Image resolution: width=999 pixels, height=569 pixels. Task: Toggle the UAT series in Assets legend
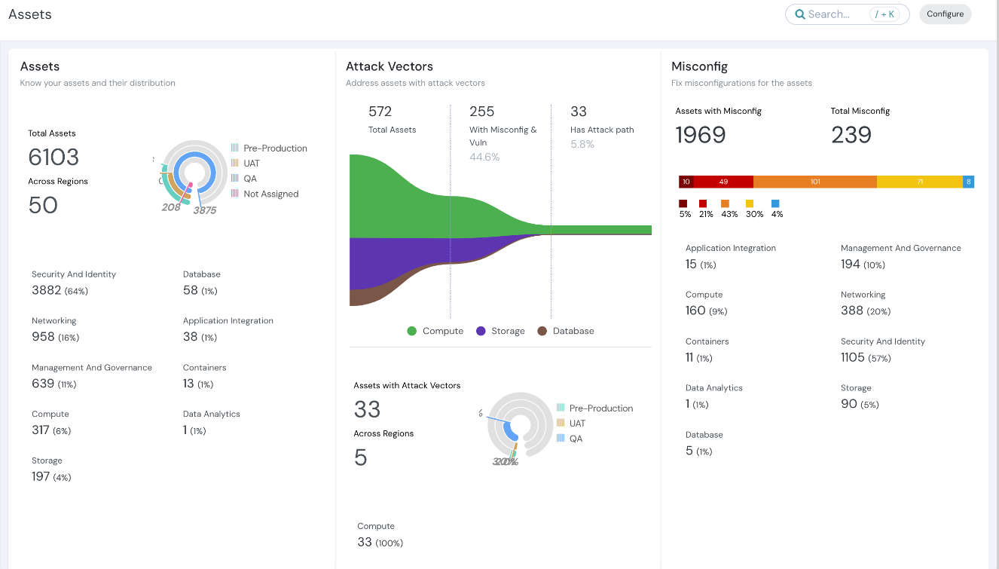(252, 164)
